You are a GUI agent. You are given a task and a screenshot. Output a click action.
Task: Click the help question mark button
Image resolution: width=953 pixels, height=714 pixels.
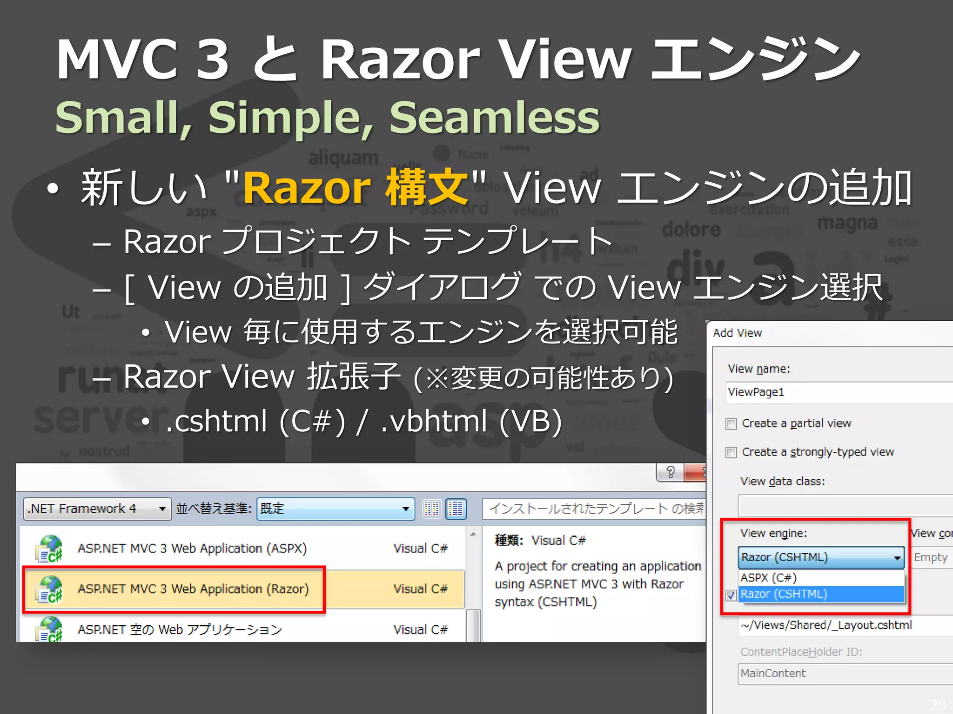[670, 473]
